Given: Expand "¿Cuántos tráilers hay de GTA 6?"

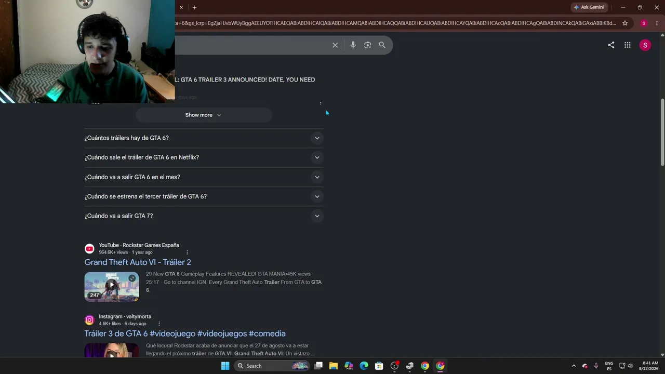Looking at the screenshot, I should tap(204, 138).
